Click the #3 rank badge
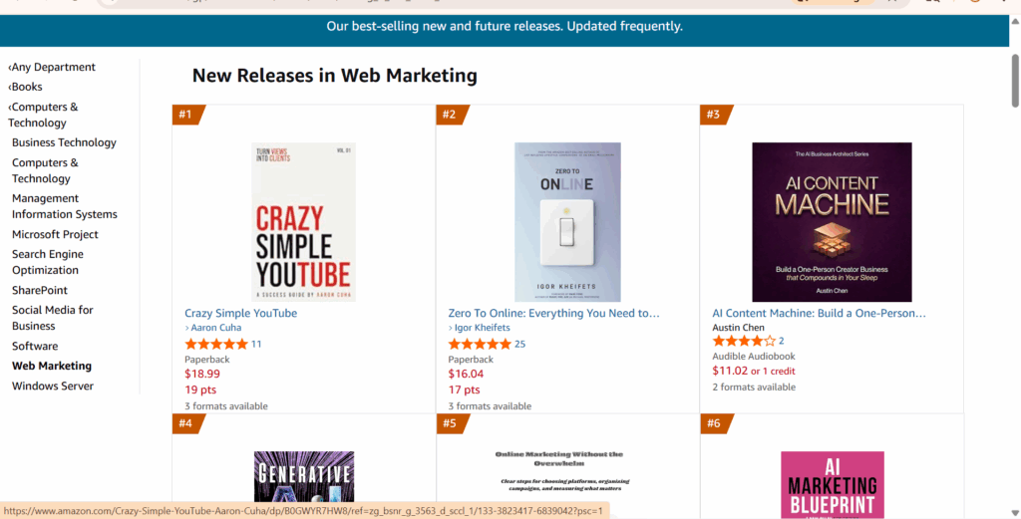This screenshot has width=1021, height=519. click(713, 115)
